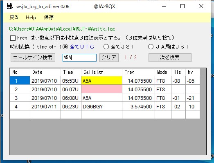Click the DG6BGY callsign cell
The width and height of the screenshot is (214, 163).
(x=101, y=106)
